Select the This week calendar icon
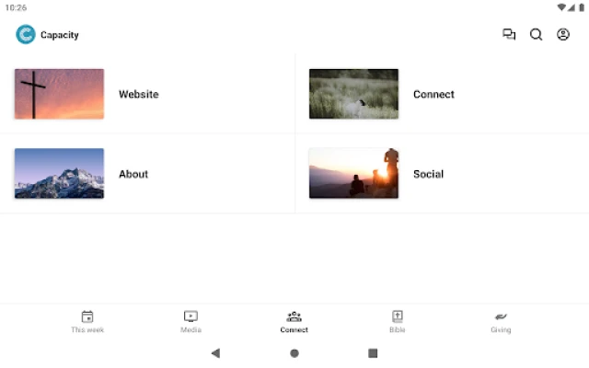Screen dimensions: 589x368 click(87, 316)
